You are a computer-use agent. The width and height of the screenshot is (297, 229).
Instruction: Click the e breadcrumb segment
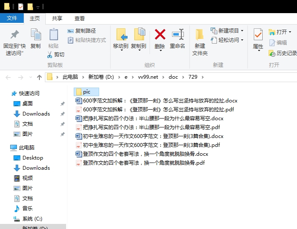(x=126, y=77)
